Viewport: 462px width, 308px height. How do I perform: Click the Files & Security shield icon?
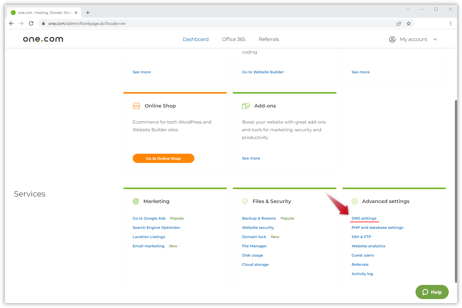(245, 201)
